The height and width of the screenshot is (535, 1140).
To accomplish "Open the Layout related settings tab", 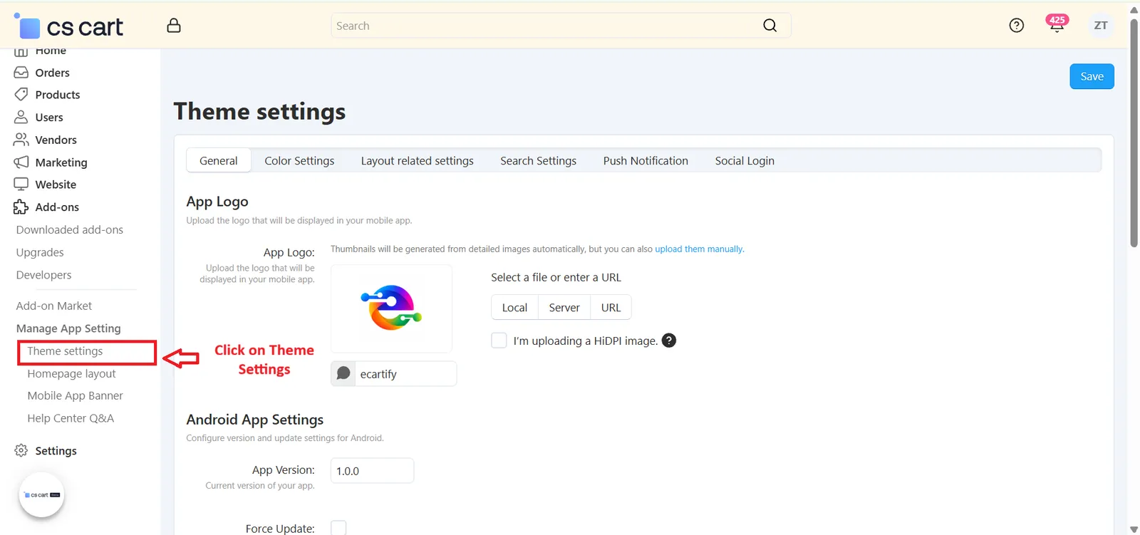I will pyautogui.click(x=418, y=161).
